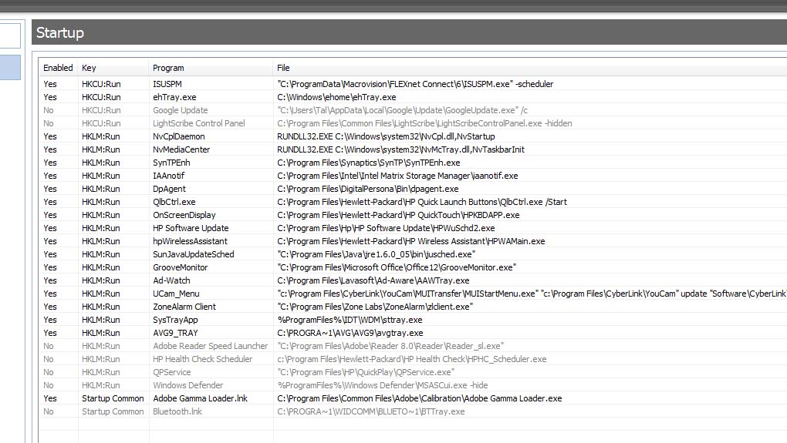The image size is (787, 443).
Task: Click the HPKBDAPP.exe file path
Action: coord(399,215)
